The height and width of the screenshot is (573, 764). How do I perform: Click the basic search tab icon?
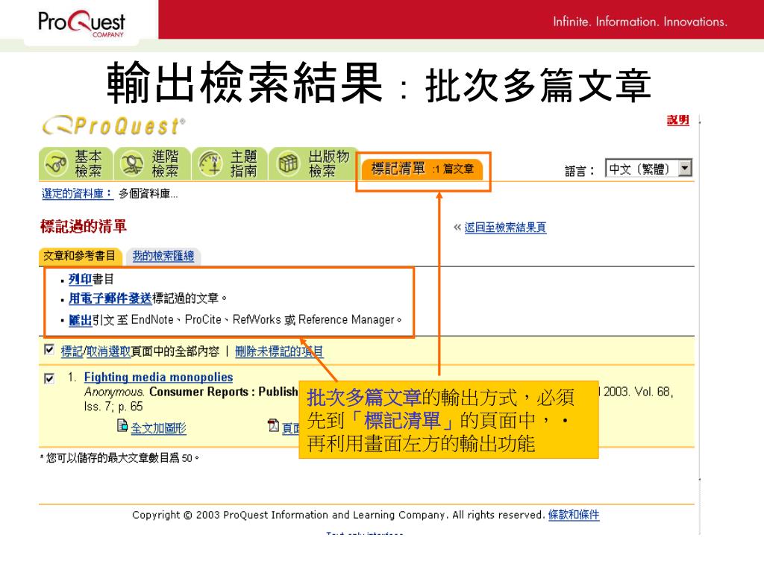click(56, 163)
